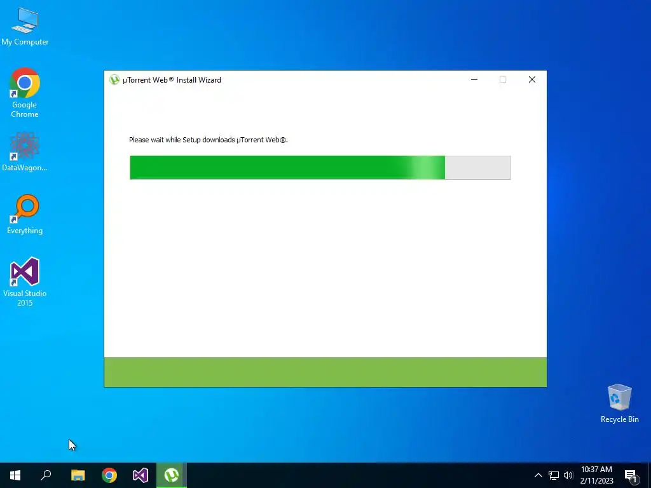This screenshot has width=651, height=488.
Task: Select µTorrent installer taskbar button
Action: (172, 475)
